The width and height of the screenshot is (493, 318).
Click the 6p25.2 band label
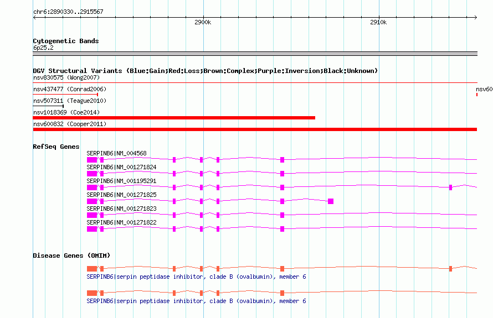pyautogui.click(x=43, y=48)
